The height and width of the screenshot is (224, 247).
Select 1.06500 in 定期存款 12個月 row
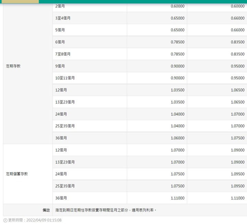coord(237,90)
